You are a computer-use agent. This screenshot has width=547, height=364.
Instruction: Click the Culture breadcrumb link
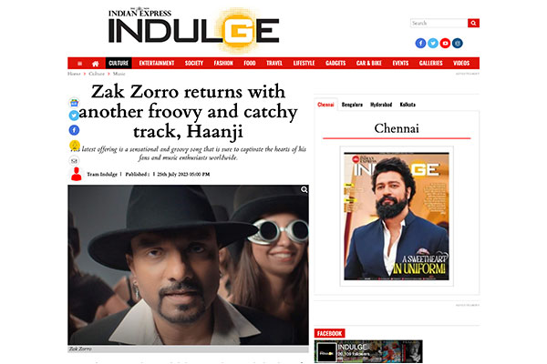(x=97, y=74)
